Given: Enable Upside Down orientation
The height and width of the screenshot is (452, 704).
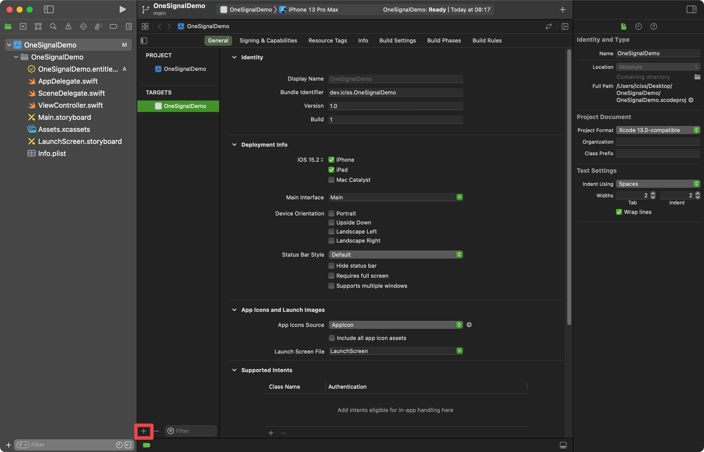Looking at the screenshot, I should [331, 222].
